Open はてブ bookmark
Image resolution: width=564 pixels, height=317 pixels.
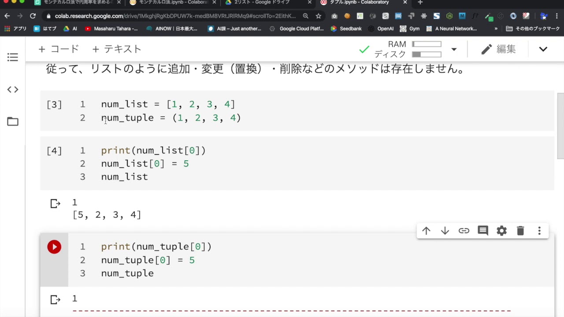[45, 29]
